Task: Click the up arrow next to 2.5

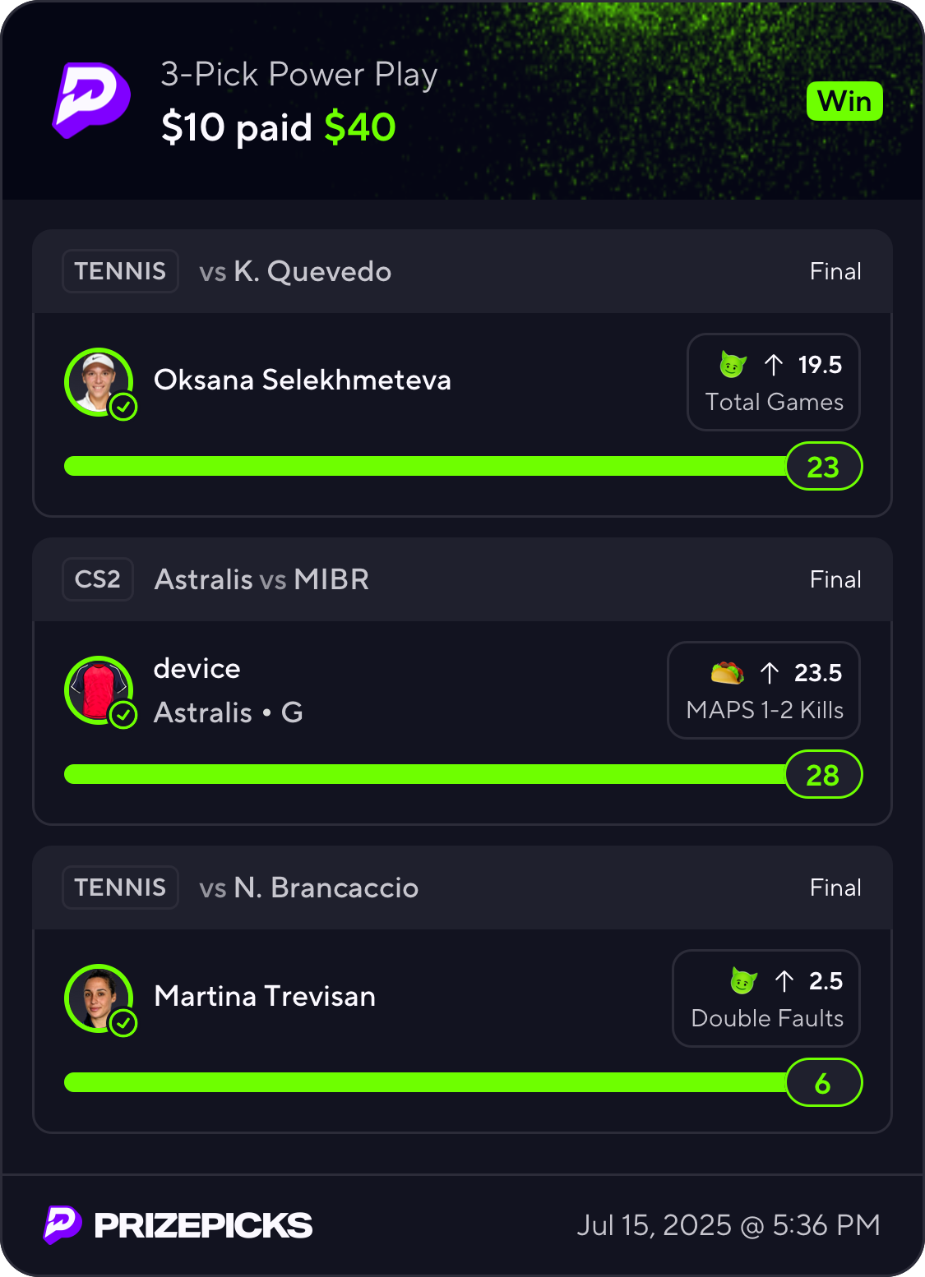Action: pyautogui.click(x=784, y=981)
